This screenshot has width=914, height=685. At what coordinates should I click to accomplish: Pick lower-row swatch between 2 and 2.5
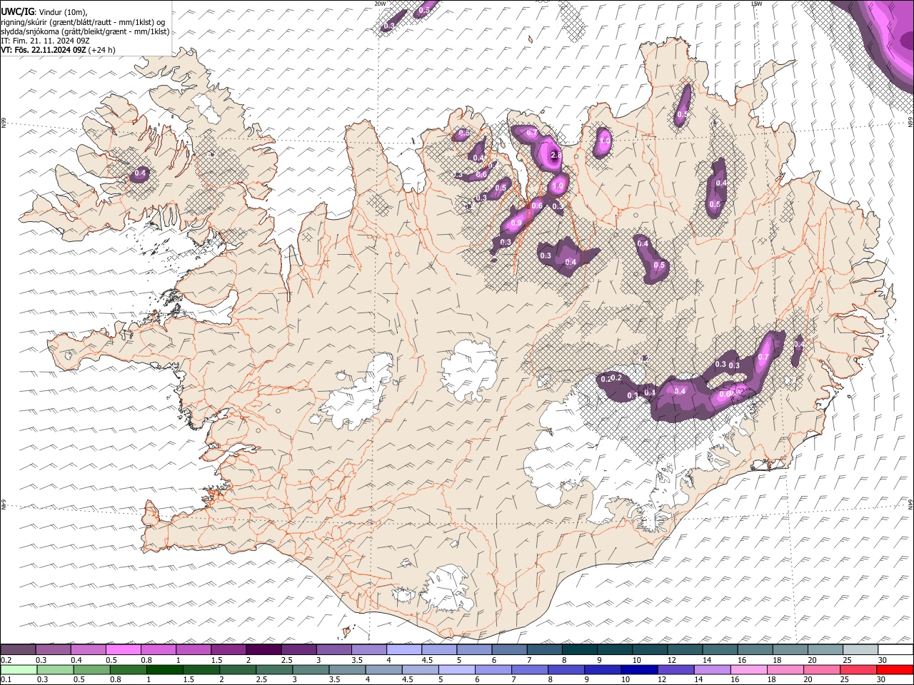click(237, 669)
